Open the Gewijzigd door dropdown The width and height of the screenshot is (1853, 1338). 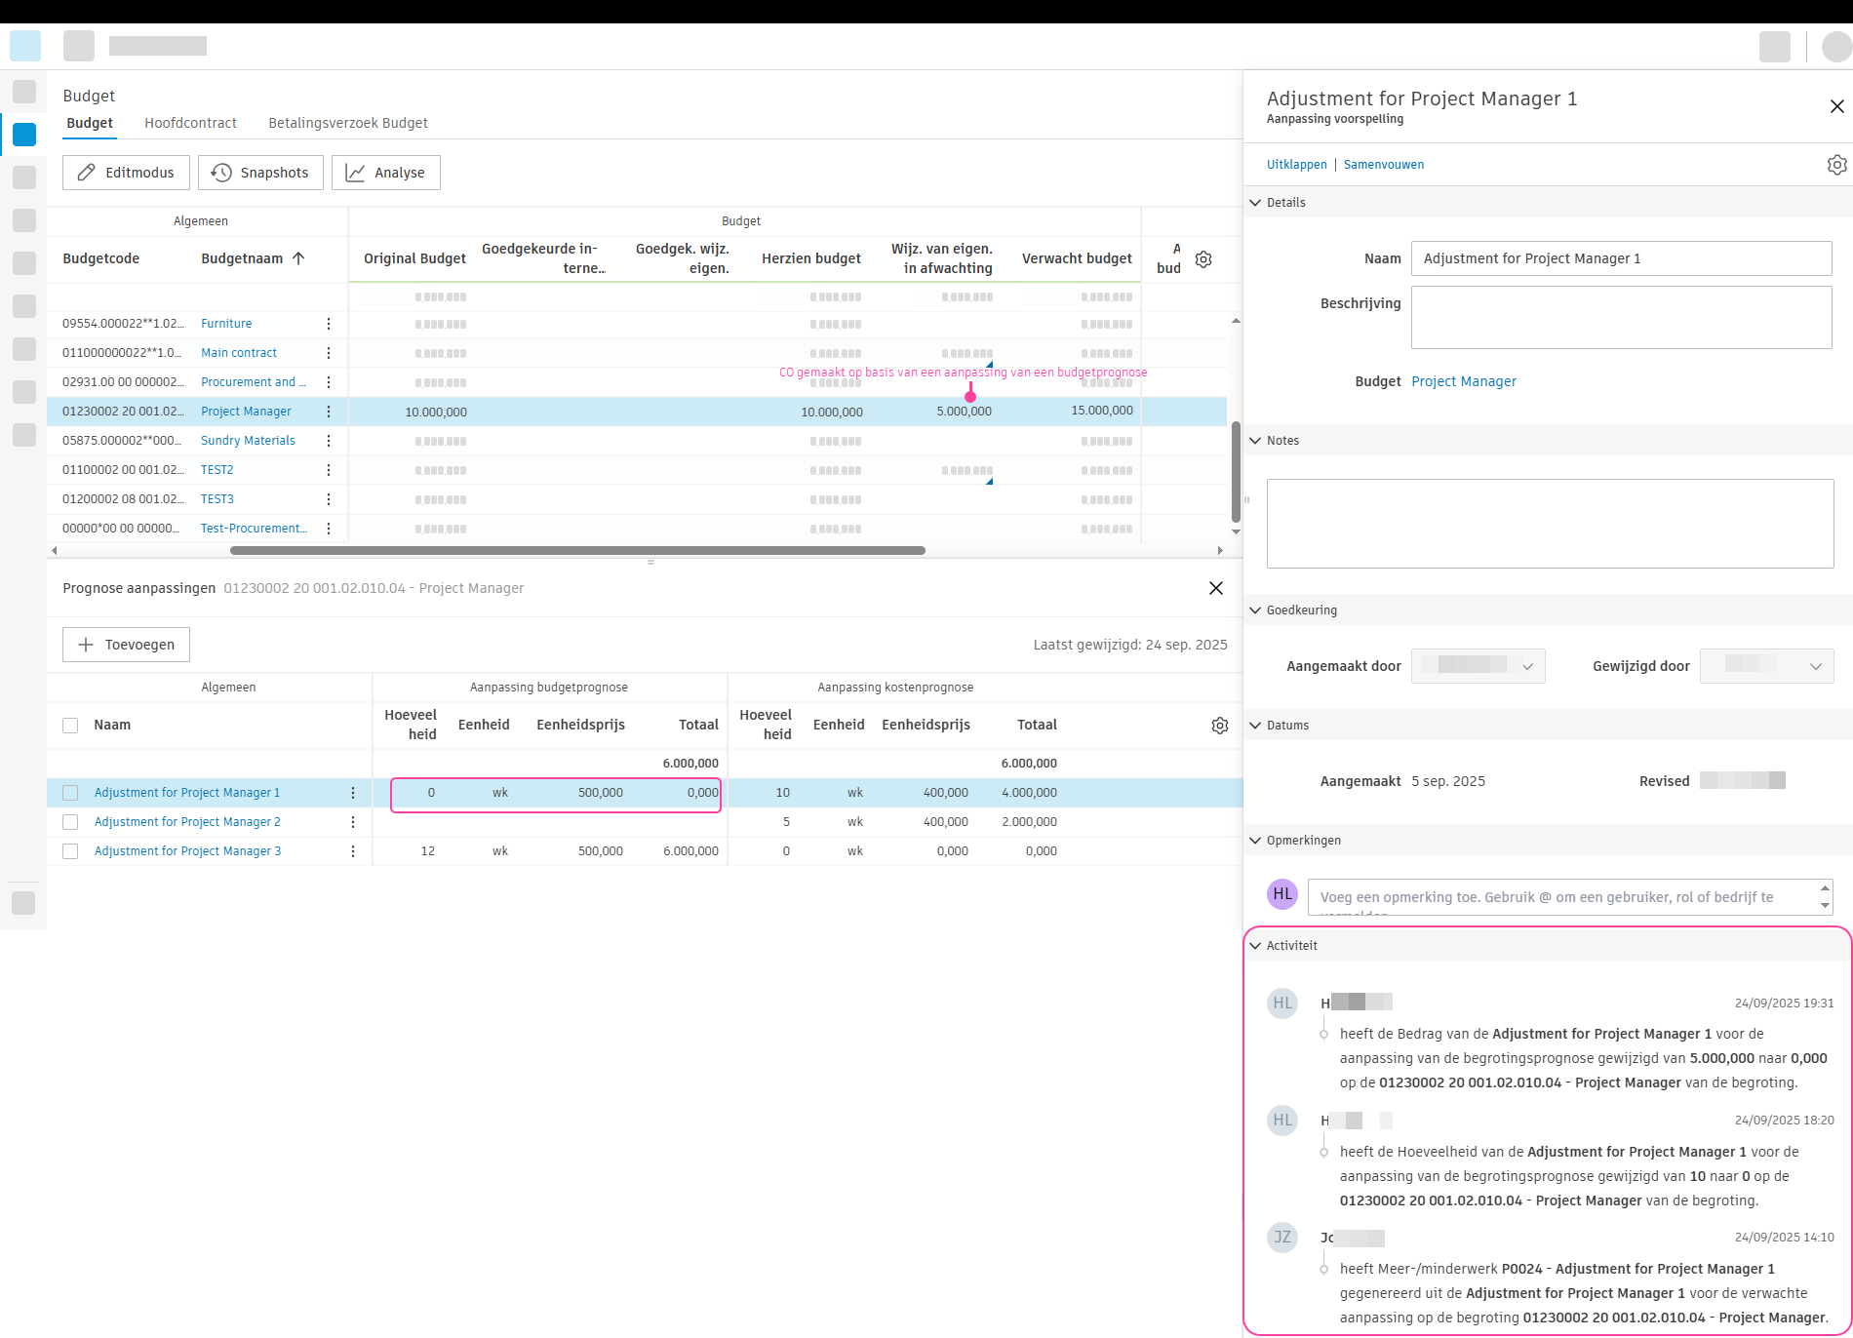coord(1767,666)
